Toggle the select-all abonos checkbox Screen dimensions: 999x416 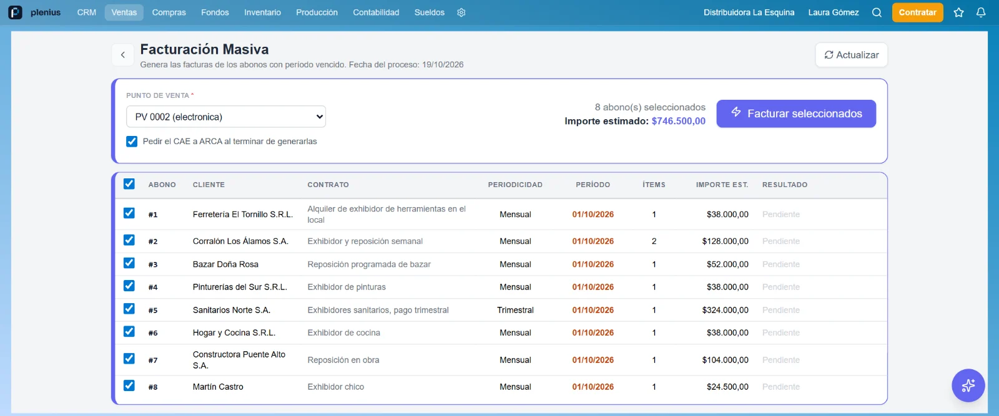pos(129,184)
